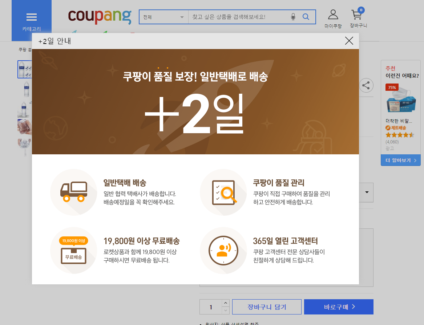The height and width of the screenshot is (325, 424).
Task: Close the +2일 안내 popup
Action: (349, 41)
